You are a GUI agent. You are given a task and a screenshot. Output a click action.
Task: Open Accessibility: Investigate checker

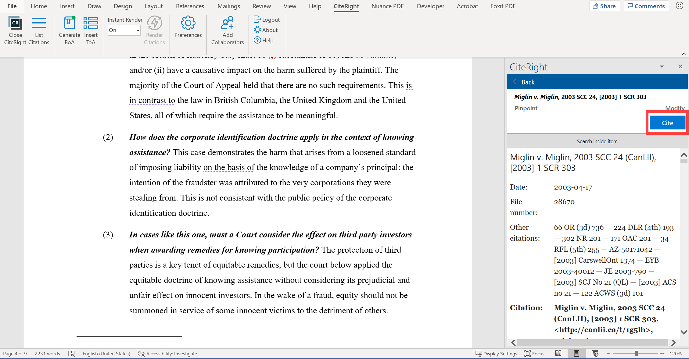pos(167,354)
